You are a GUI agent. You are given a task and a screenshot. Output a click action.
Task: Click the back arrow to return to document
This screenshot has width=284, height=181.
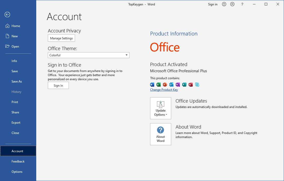tap(7, 14)
